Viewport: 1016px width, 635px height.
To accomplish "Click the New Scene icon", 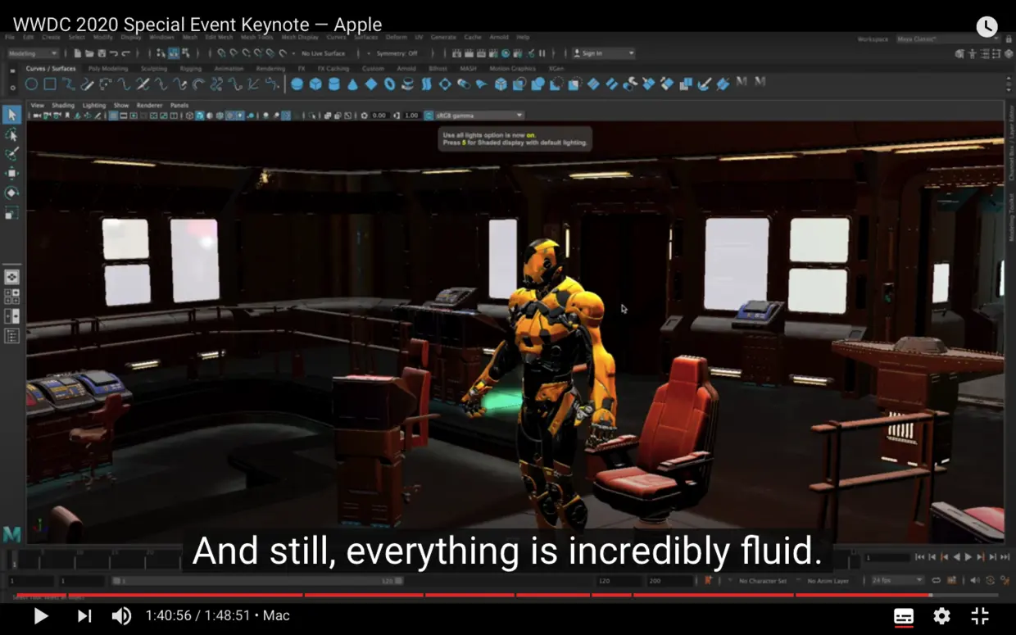I will point(77,53).
